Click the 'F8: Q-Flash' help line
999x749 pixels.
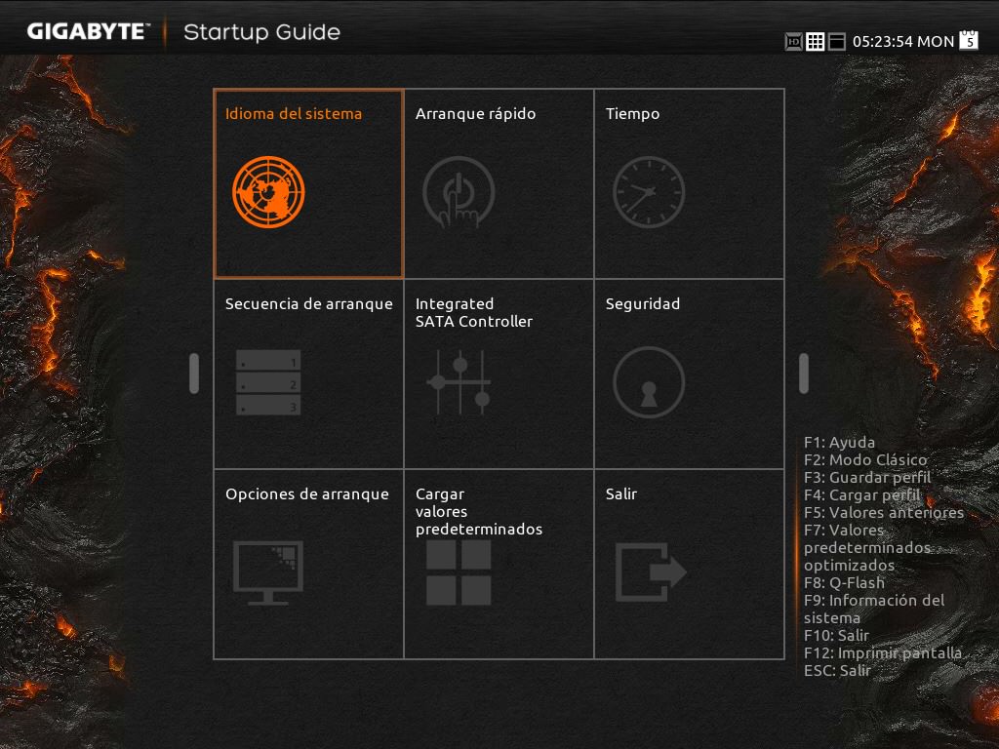(844, 583)
